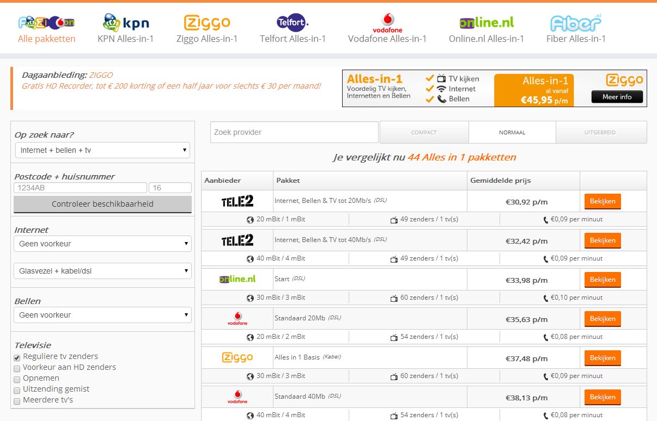Click phone icon beside €0,10 per minuut
The height and width of the screenshot is (421, 657).
546,298
